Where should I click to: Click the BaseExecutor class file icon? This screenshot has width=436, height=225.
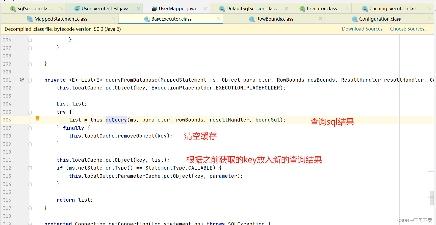[147, 19]
